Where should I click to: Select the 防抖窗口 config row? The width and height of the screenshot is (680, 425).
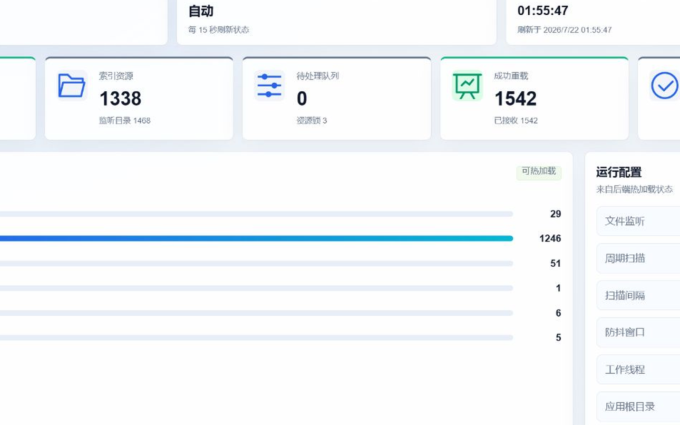point(638,332)
